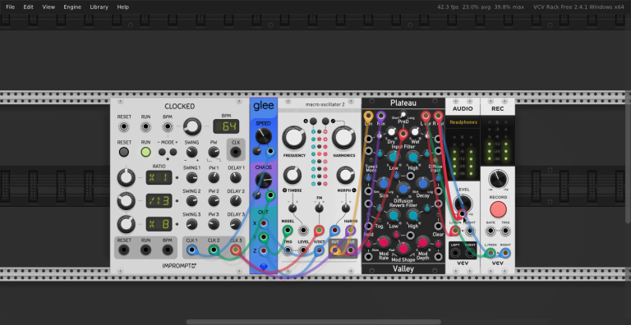Click the first ratio knob beside X 1
The width and height of the screenshot is (631, 325).
point(126,177)
